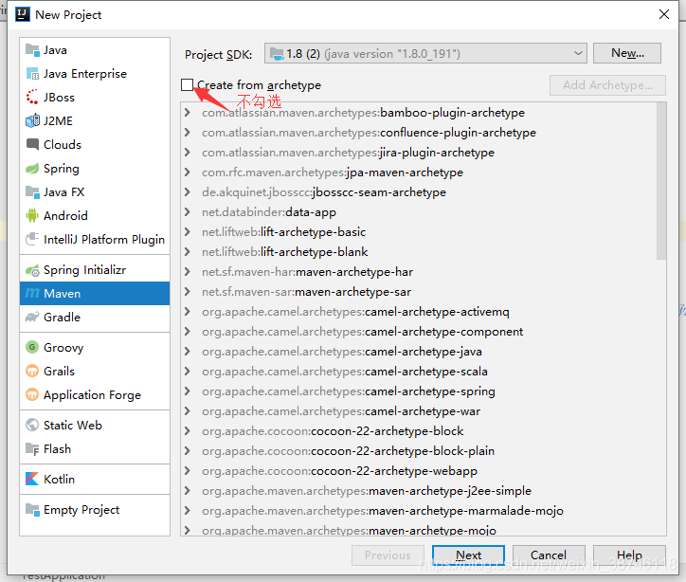Click the Java folder icon in sidebar
Viewport: 686px width, 582px height.
pos(32,50)
